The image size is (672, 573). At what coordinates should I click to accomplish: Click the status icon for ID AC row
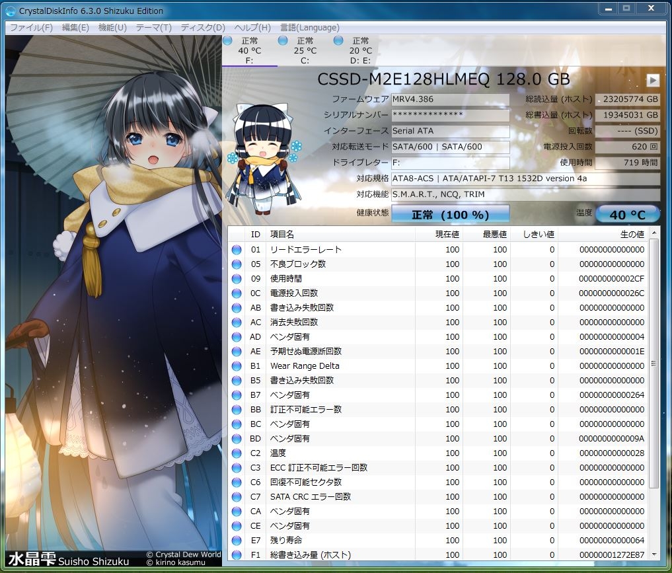click(237, 323)
